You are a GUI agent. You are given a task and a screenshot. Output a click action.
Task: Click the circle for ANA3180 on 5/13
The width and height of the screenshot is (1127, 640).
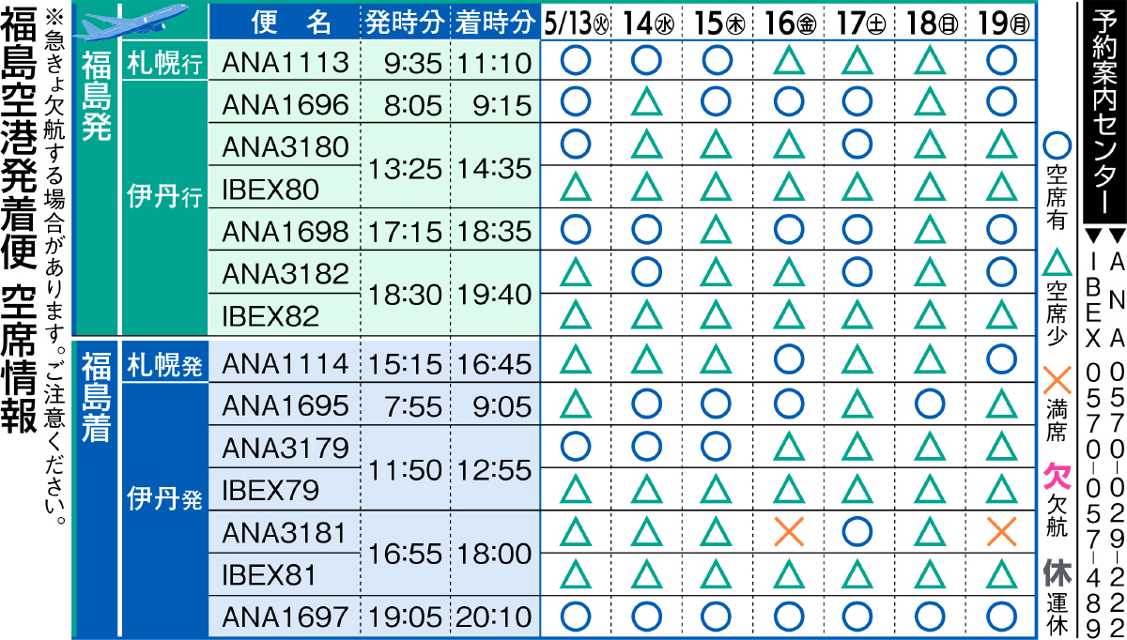coord(576,144)
